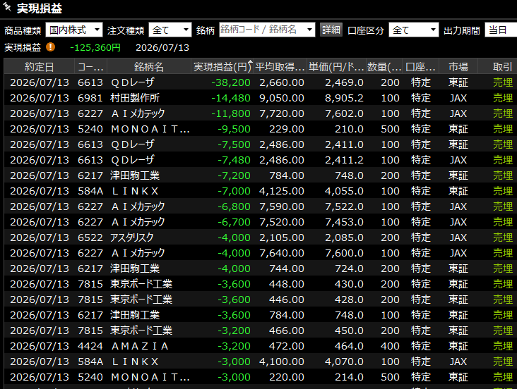Click the 4,100.00 ＬＩＮＫＸ cost cell

tap(282, 362)
